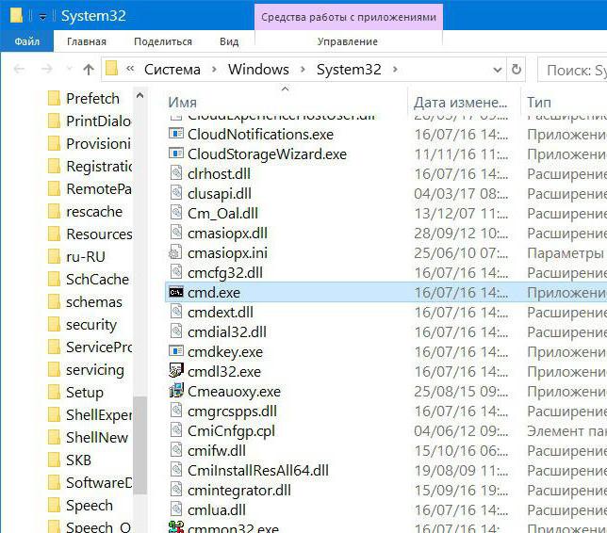Open the ShellNew folder in tree
607x533 pixels.
tap(97, 438)
